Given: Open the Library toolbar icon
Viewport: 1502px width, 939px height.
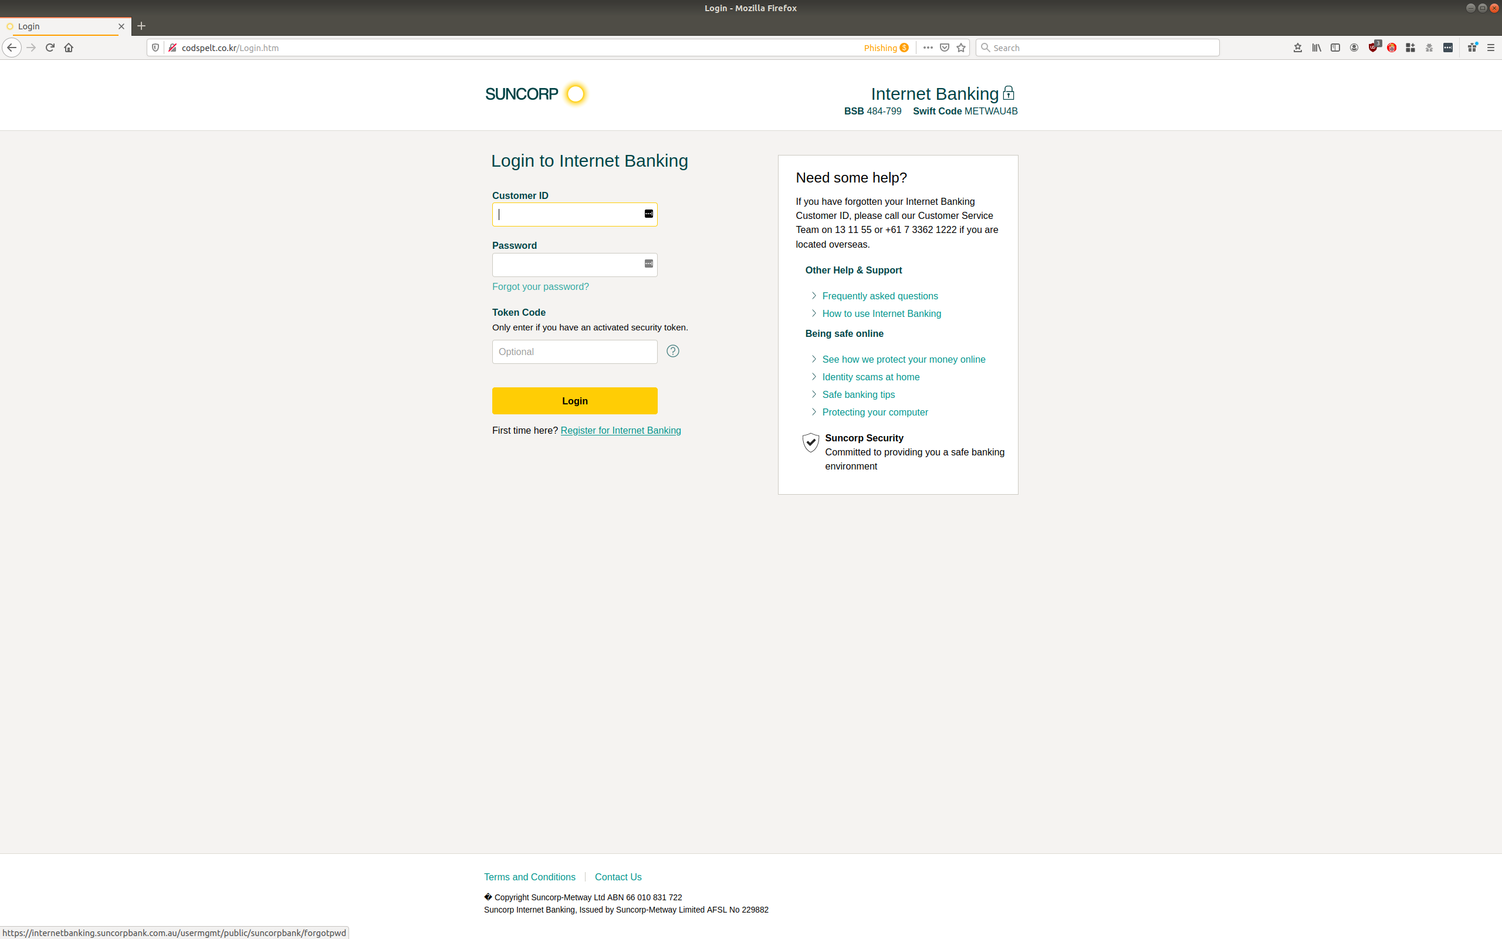Looking at the screenshot, I should 1316,47.
